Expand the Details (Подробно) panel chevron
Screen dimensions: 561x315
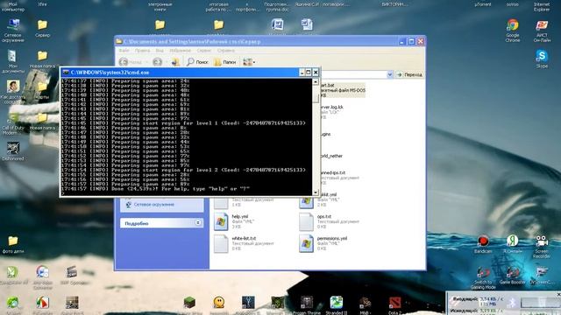pos(198,223)
